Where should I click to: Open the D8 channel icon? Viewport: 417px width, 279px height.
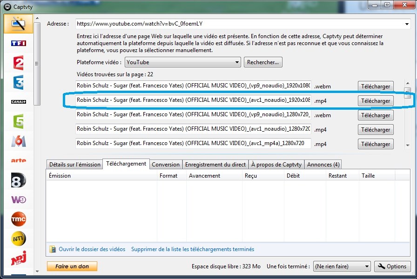pyautogui.click(x=18, y=180)
